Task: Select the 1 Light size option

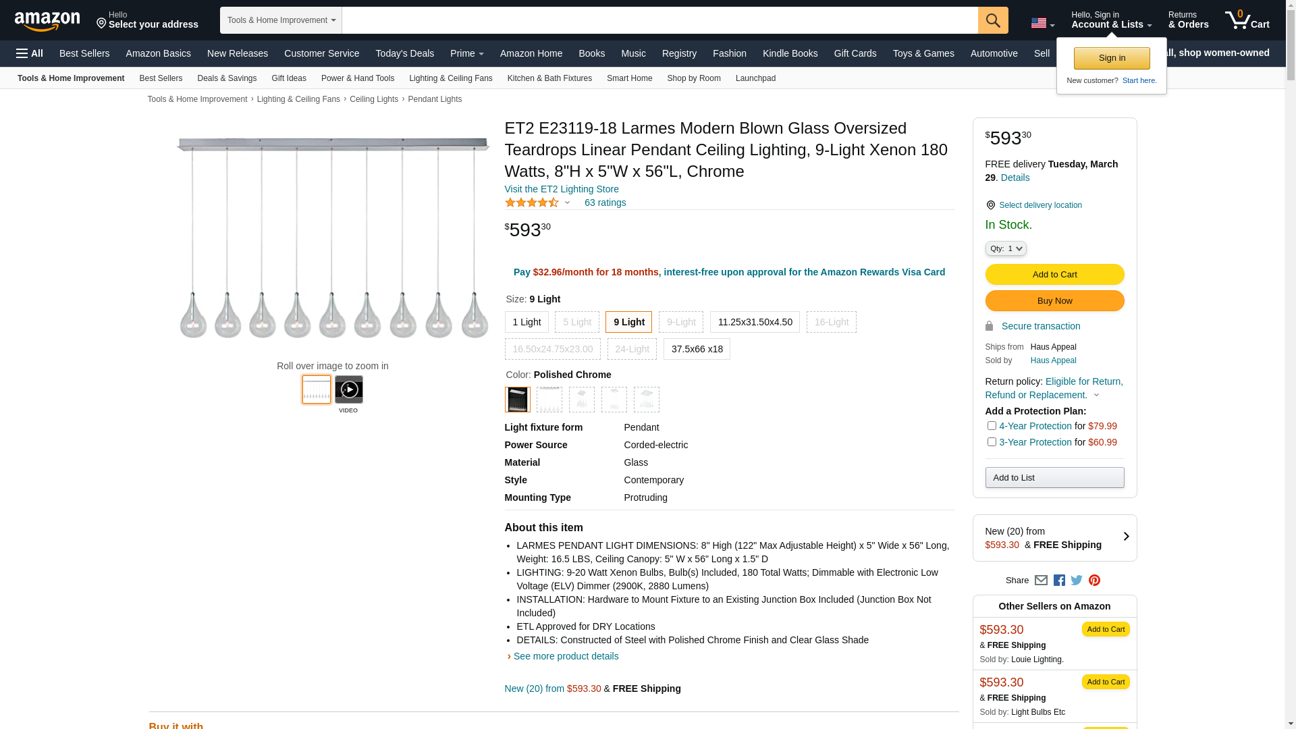Action: [526, 322]
